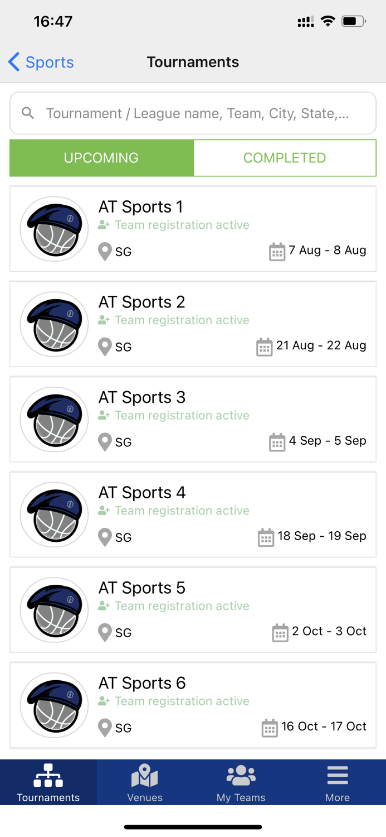Viewport: 386px width, 837px height.
Task: Select the AT Sports 5 card
Action: (x=193, y=609)
